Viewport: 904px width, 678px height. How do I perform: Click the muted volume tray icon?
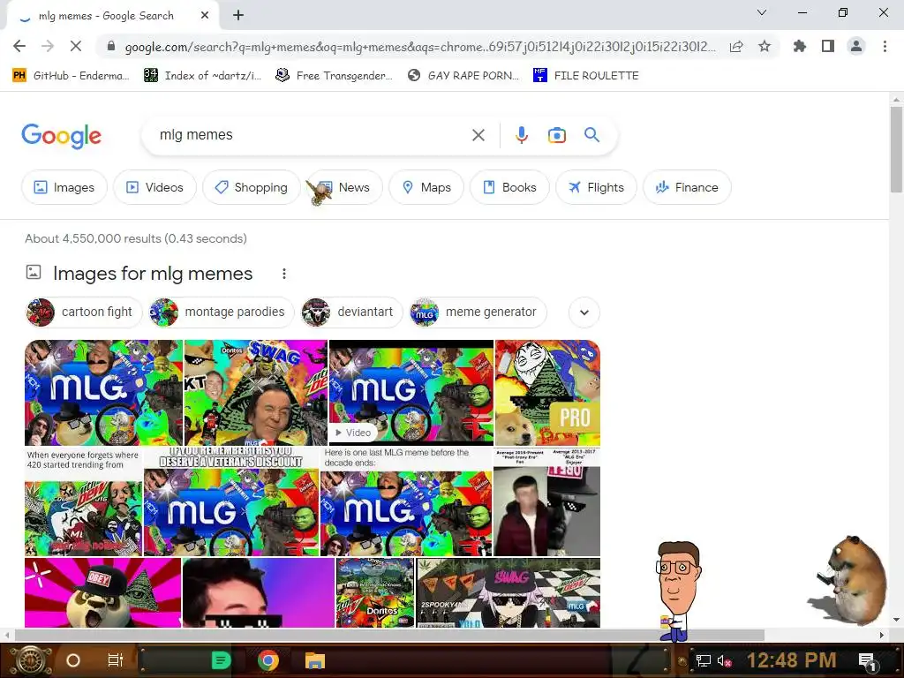coord(724,660)
